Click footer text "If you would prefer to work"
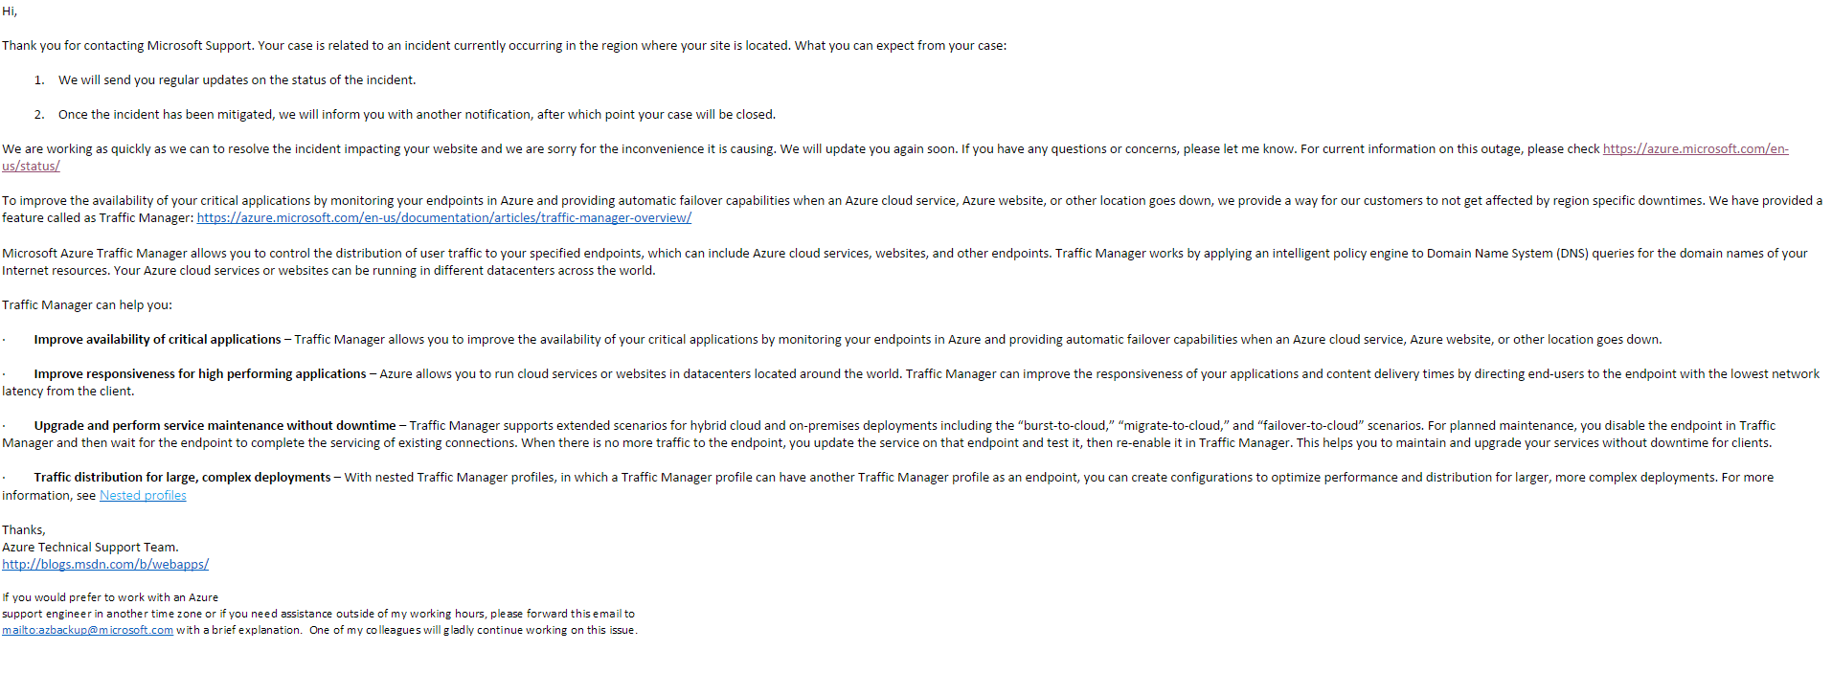The width and height of the screenshot is (1832, 673). point(110,597)
